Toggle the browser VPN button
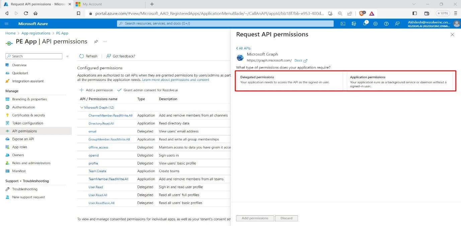461x226 pixels. 443,13
